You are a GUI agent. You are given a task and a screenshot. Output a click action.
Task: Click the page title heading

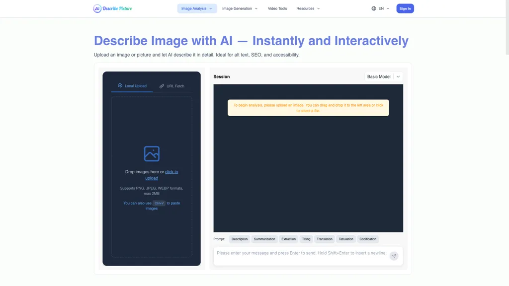click(251, 41)
